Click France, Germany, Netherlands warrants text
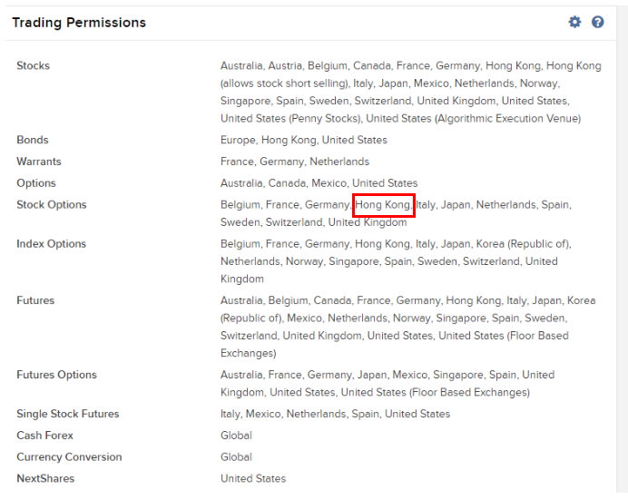The height and width of the screenshot is (500, 628). click(x=295, y=162)
